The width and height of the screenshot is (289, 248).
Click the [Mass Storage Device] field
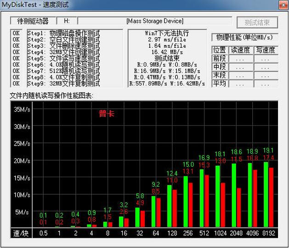click(155, 21)
